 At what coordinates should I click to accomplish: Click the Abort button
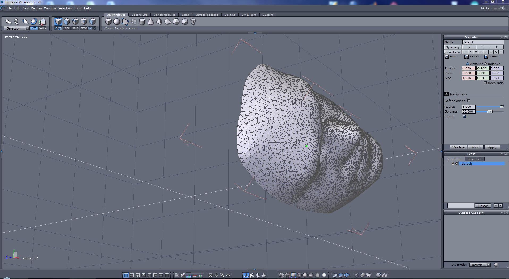pyautogui.click(x=476, y=147)
